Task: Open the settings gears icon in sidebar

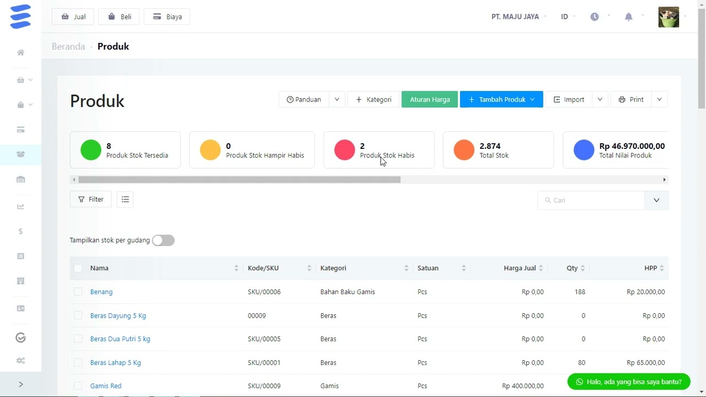Action: coord(20,361)
